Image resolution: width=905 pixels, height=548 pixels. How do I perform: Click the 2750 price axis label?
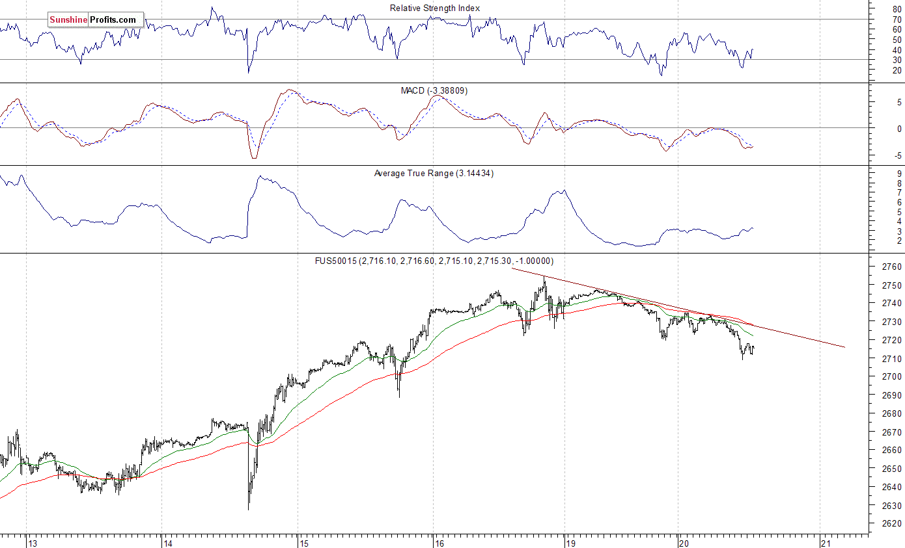coord(892,285)
